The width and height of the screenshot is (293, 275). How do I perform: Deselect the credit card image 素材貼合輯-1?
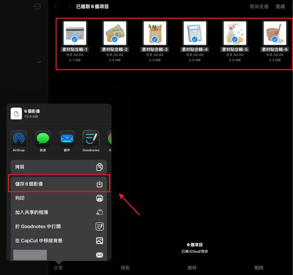pyautogui.click(x=75, y=33)
